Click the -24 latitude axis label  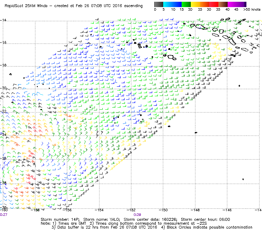[3, 134]
